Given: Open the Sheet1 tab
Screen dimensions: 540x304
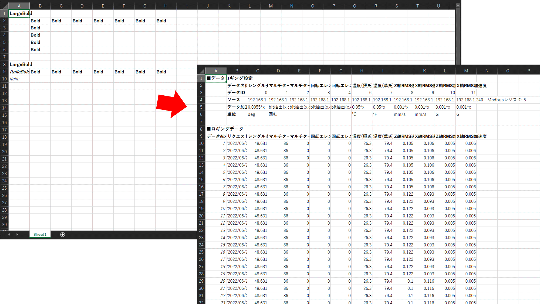Looking at the screenshot, I should (40, 234).
